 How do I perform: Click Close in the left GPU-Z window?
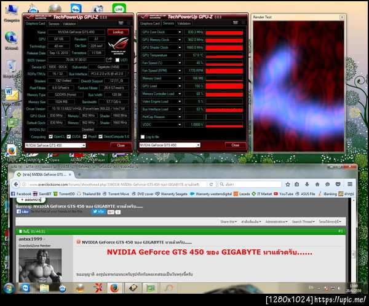point(121,146)
